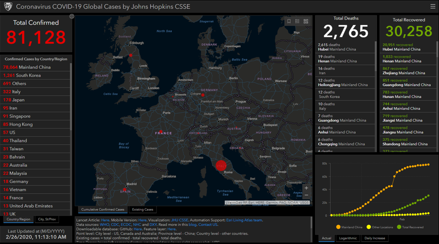Select '57 US' in the country list

click(x=35, y=132)
